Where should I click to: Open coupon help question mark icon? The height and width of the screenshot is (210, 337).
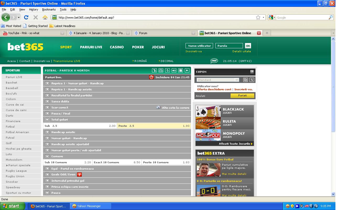[x=252, y=72]
